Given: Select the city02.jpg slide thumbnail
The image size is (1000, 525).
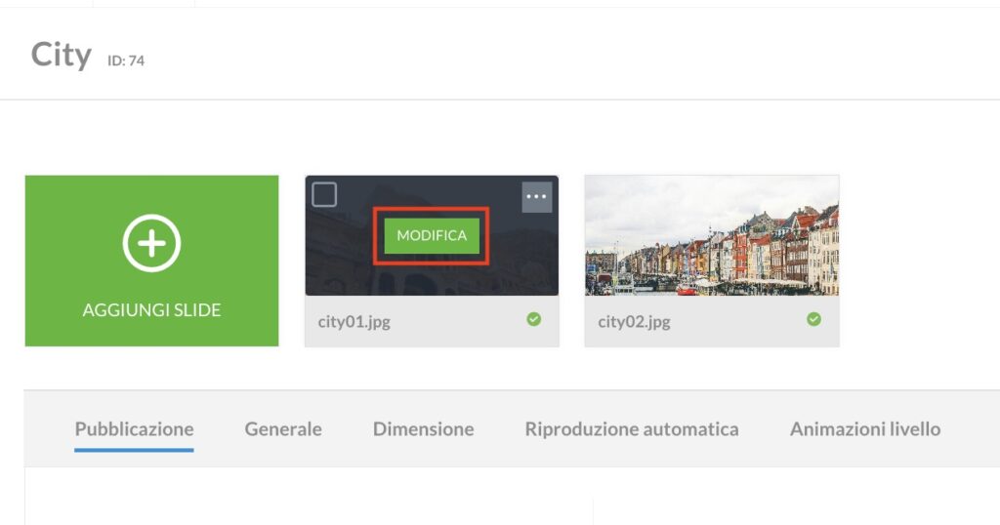Looking at the screenshot, I should 712,235.
